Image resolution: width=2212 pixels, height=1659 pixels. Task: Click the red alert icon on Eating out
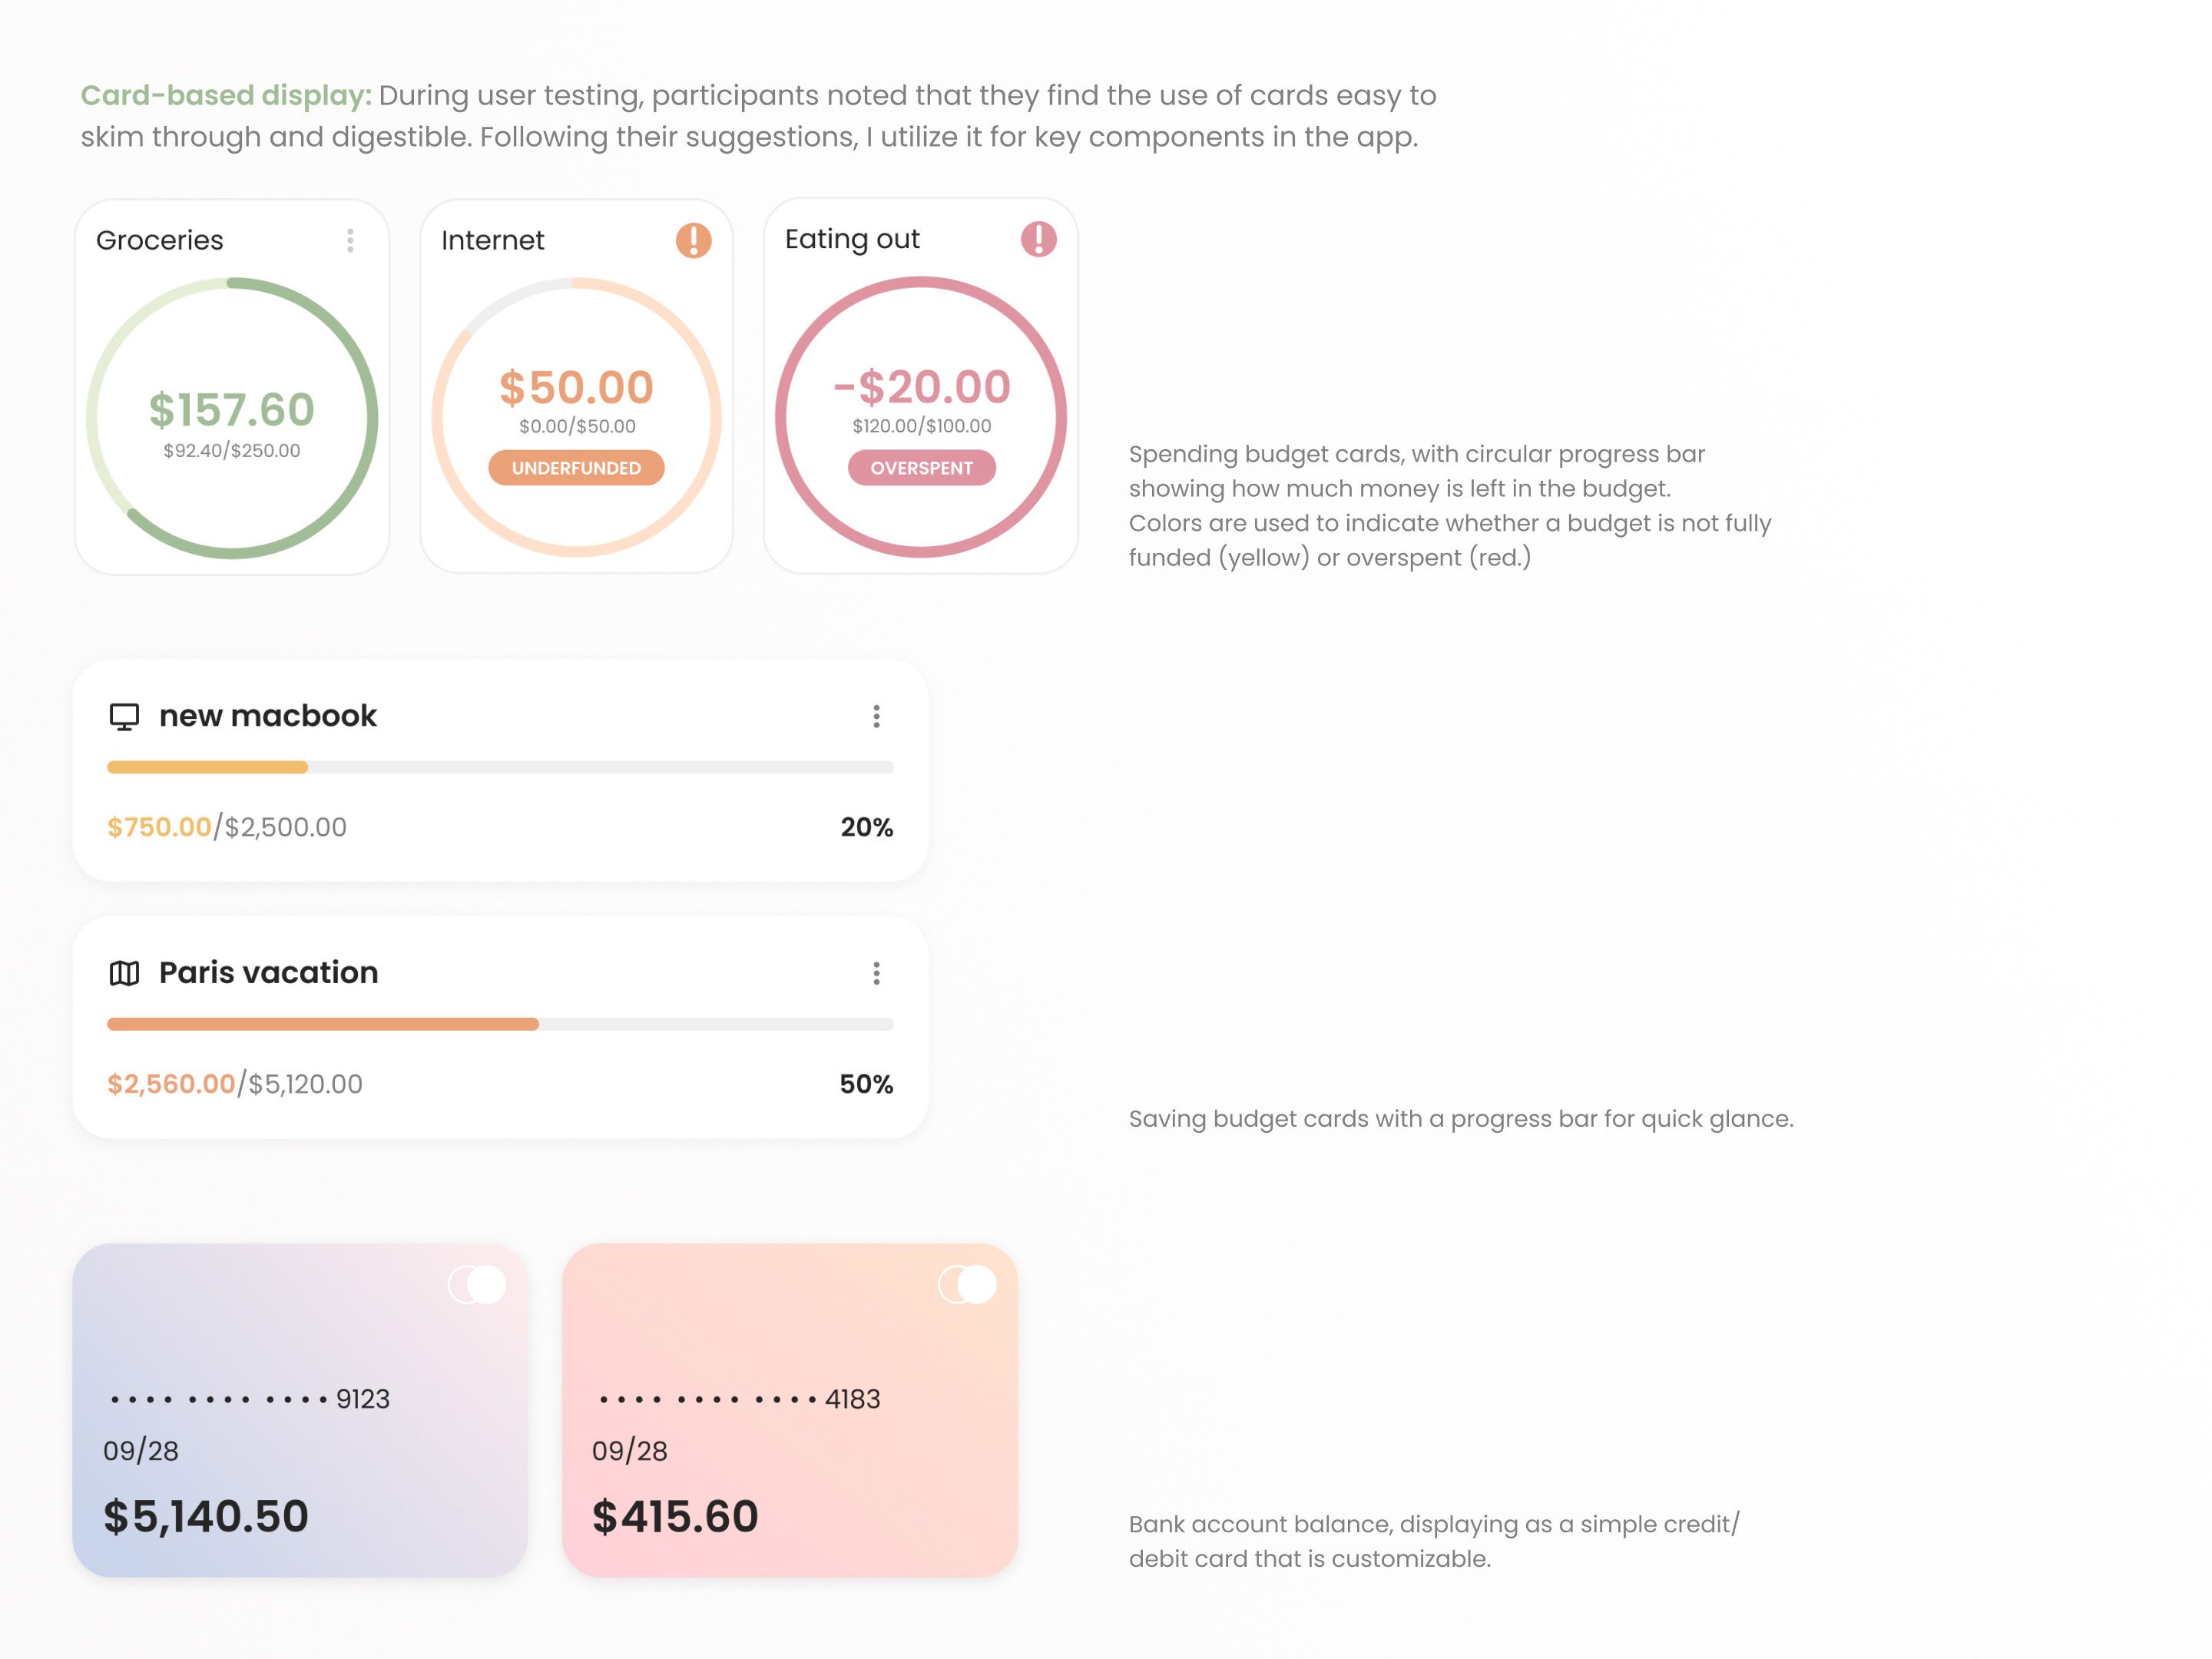pos(1038,239)
